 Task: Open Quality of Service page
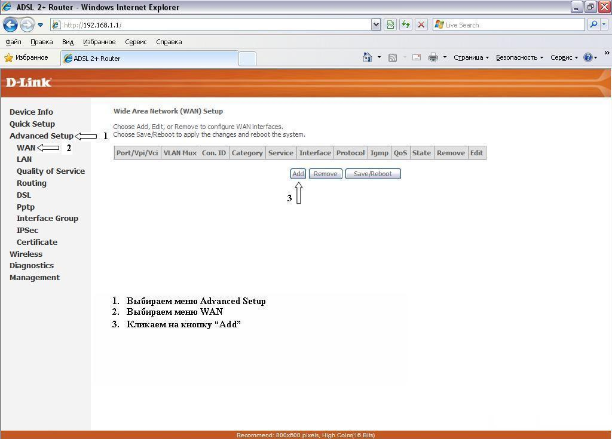[x=51, y=171]
